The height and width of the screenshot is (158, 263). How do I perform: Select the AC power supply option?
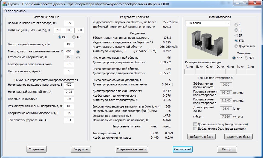[74, 37]
